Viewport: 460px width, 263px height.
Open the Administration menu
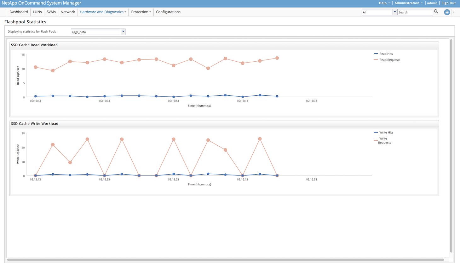408,3
